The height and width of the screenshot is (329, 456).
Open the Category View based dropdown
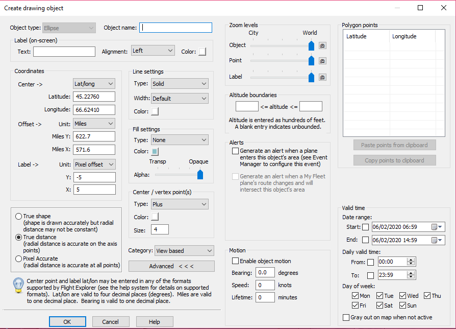coord(184,251)
